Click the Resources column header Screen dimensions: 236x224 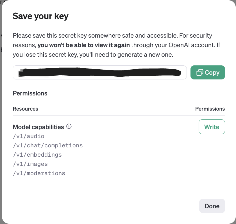[x=26, y=109]
